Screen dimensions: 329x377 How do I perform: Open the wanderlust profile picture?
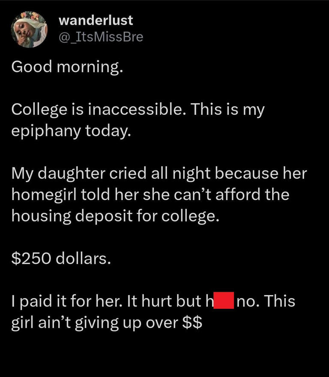pyautogui.click(x=28, y=29)
